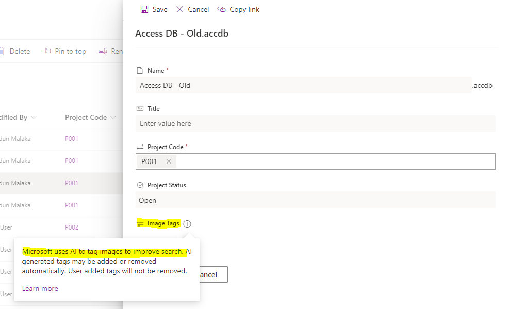Click the Pin to top pushpin icon
The width and height of the screenshot is (508, 309).
(x=47, y=51)
